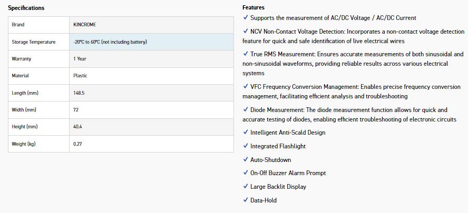Click the Specifications heading
Viewport: 468px width, 213px height.
(x=26, y=8)
